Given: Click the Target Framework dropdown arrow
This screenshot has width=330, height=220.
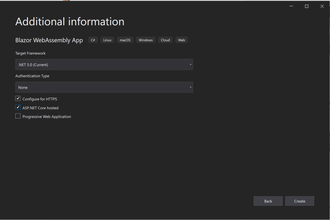Looking at the screenshot, I should pos(191,65).
